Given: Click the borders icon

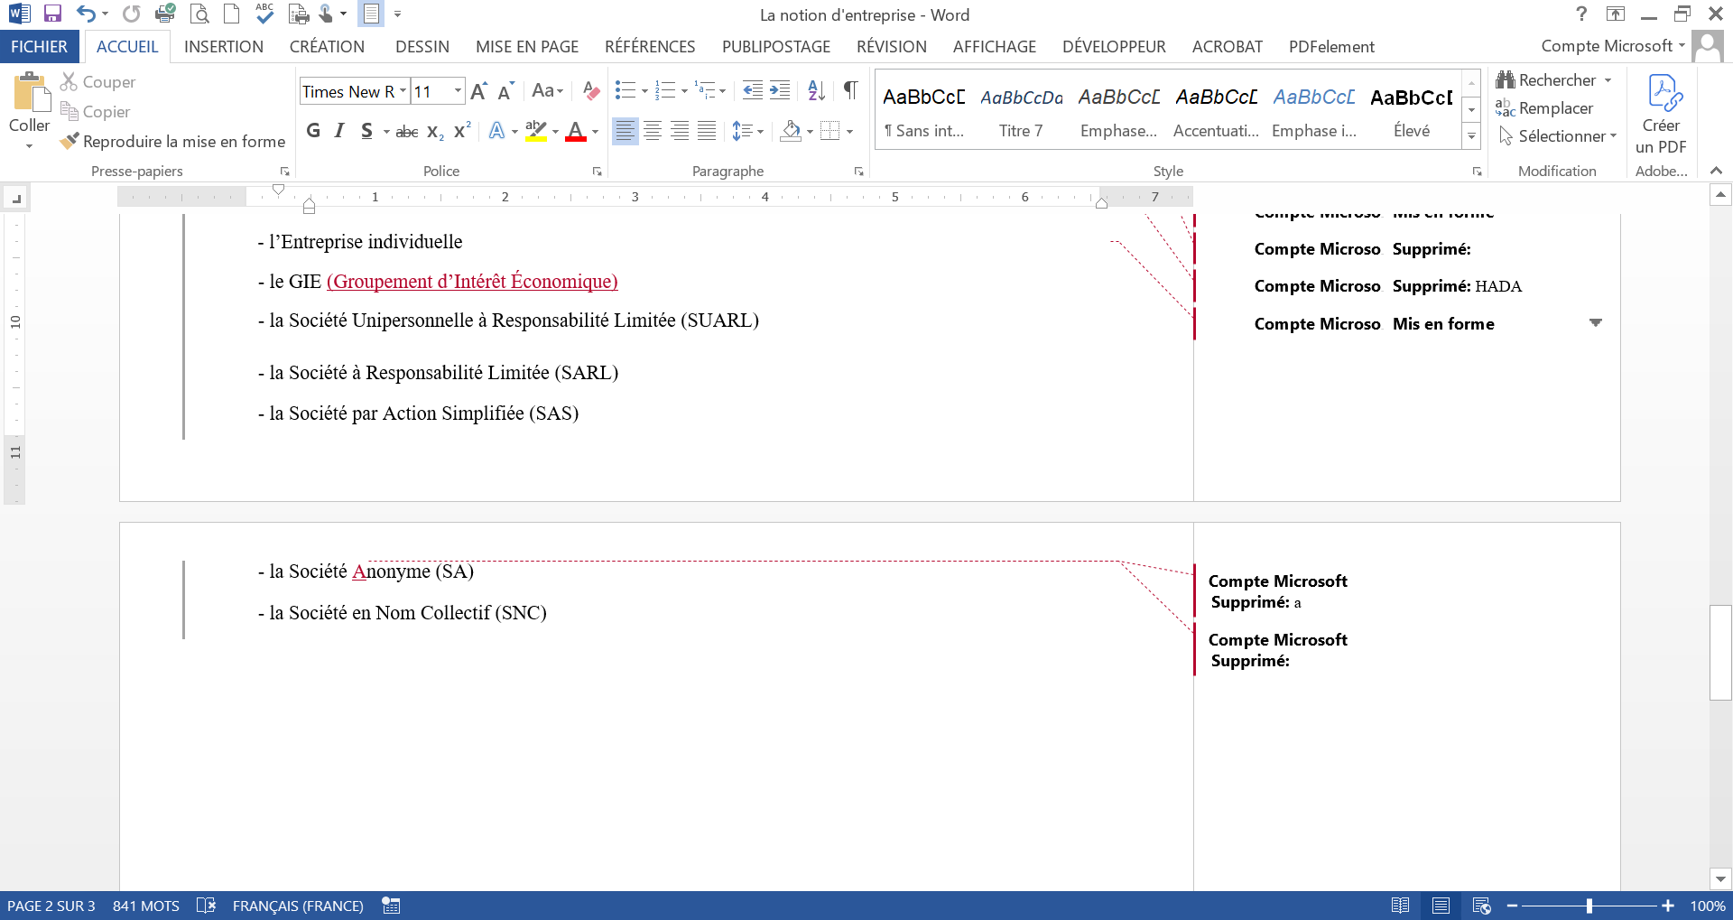Looking at the screenshot, I should 830,131.
